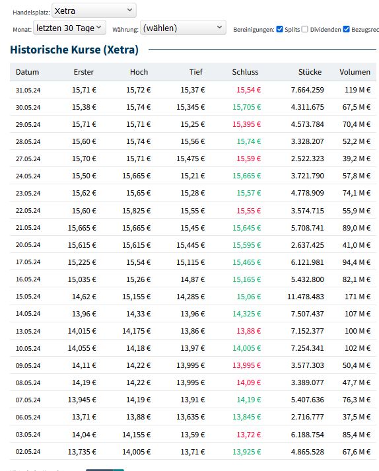Click Tief value 14,285 €
Screen dimensions: 379x471
tap(190, 297)
